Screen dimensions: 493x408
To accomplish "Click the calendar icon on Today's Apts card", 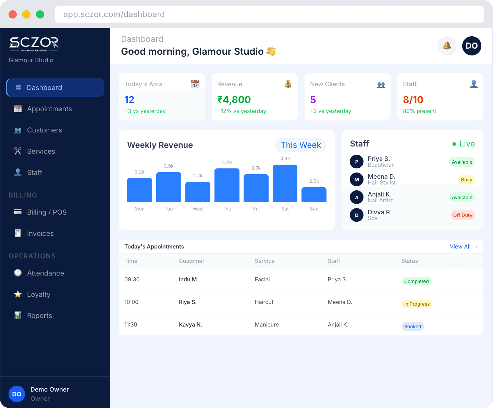I will (x=195, y=84).
